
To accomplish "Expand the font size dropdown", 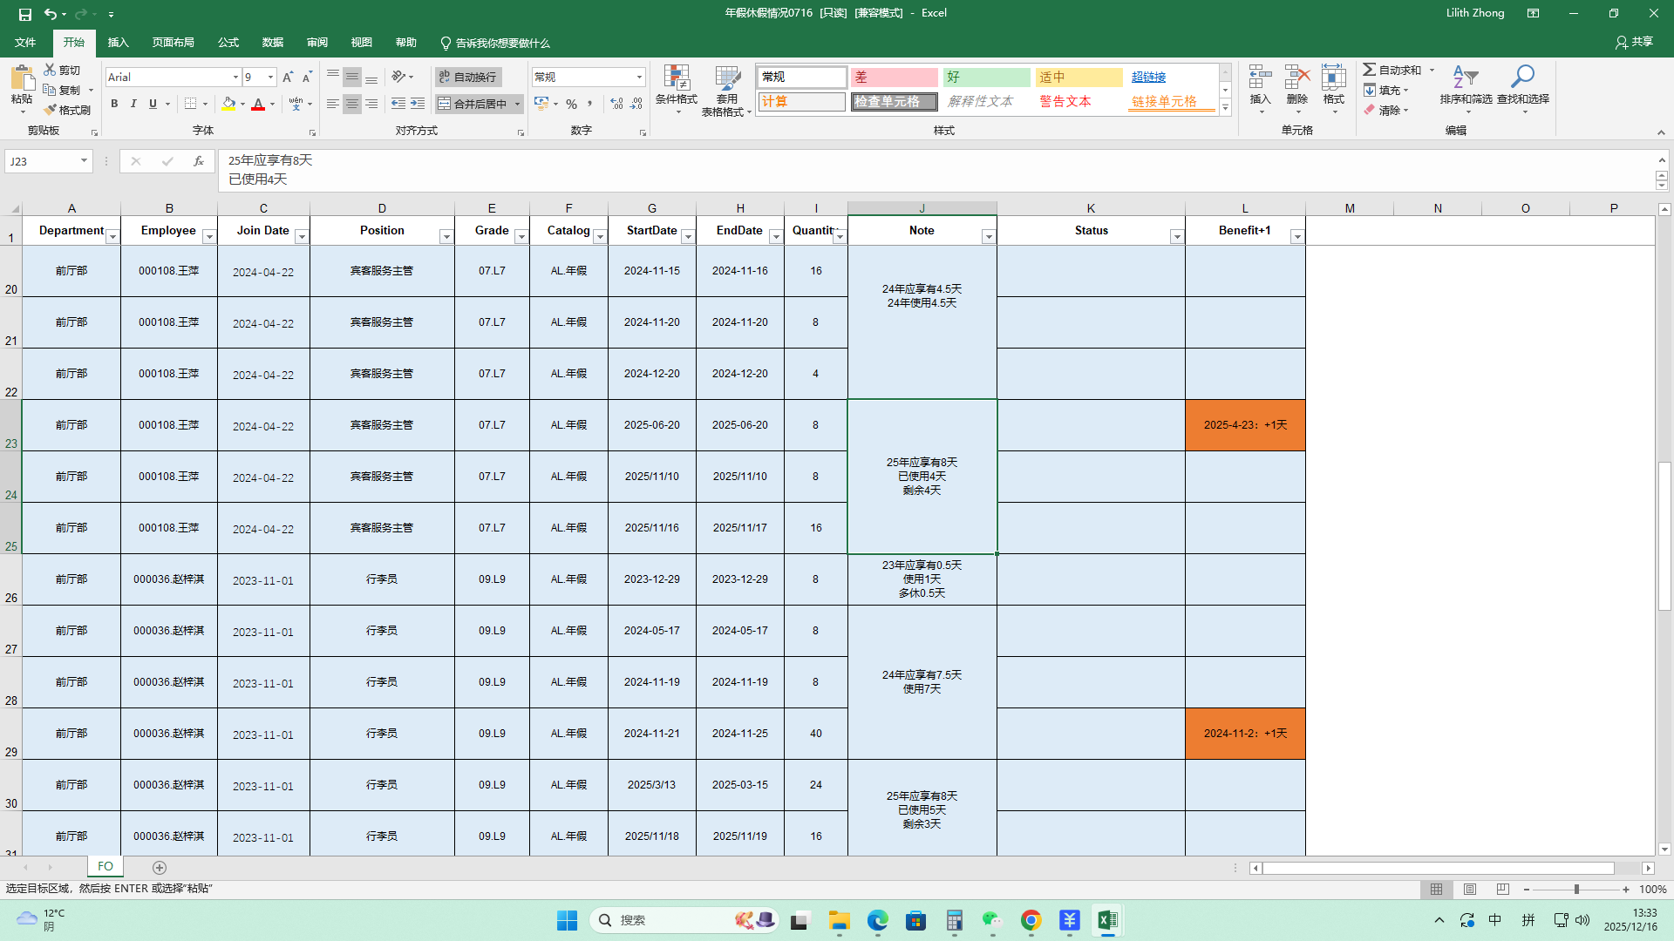I will [x=271, y=77].
